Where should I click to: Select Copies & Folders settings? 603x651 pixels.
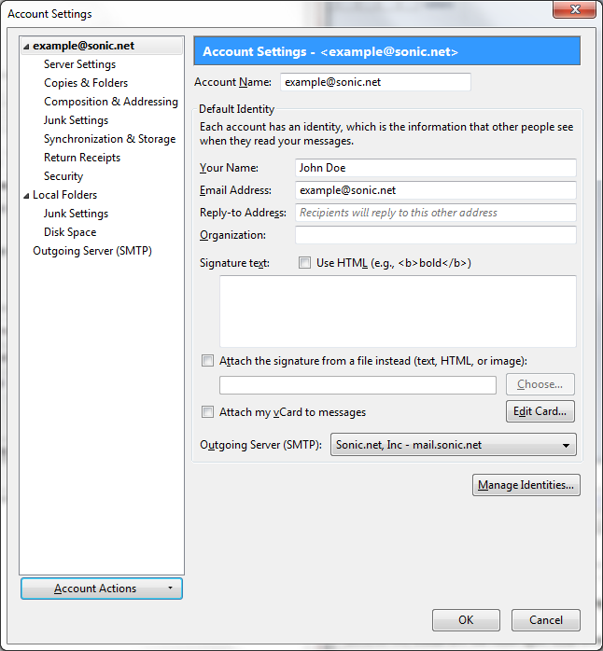coord(86,83)
